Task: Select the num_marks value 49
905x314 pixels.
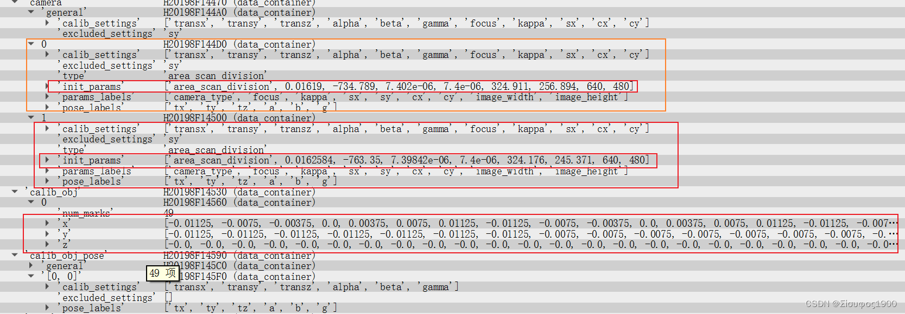Action: point(169,213)
